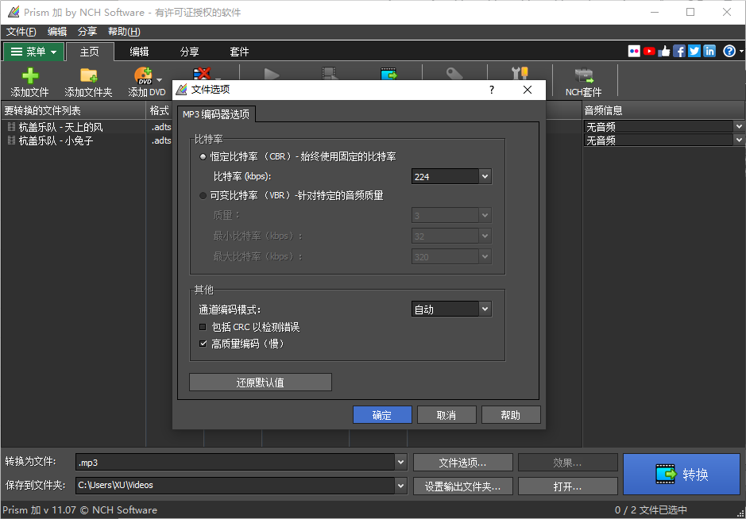Visit Prism's Facebook page icon
The height and width of the screenshot is (519, 746).
pyautogui.click(x=679, y=51)
